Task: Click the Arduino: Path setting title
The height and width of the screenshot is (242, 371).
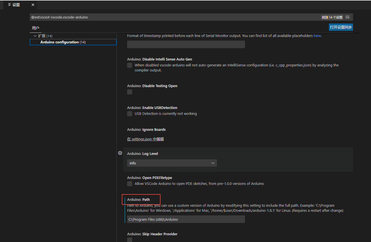Action: (138, 199)
